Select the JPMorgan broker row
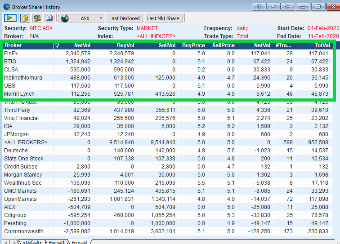 [x=167, y=134]
